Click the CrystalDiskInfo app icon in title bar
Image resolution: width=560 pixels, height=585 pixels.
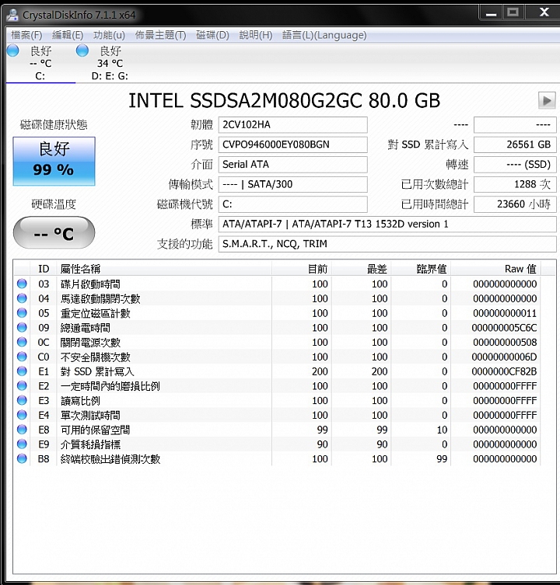tap(12, 15)
